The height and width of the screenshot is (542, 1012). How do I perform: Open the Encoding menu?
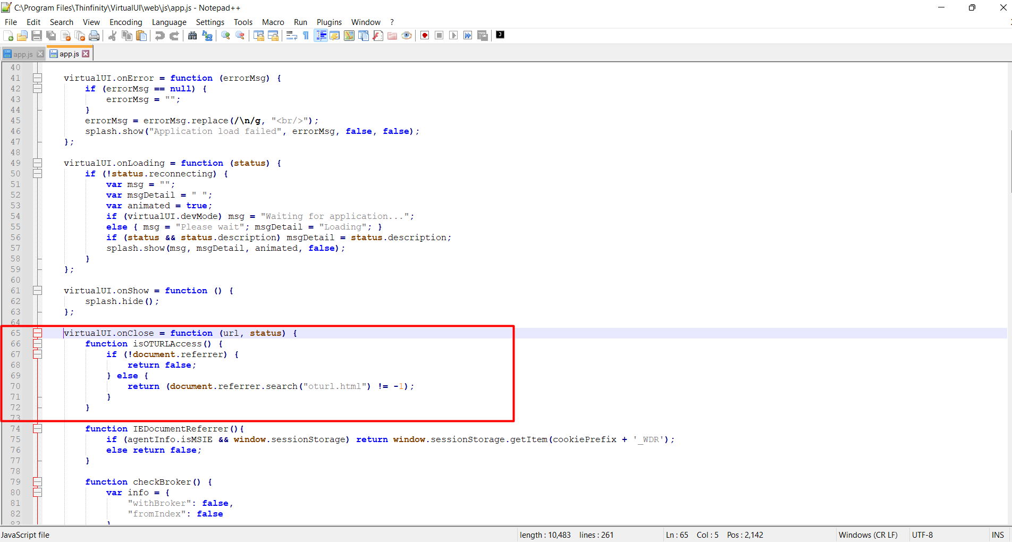[x=126, y=22]
